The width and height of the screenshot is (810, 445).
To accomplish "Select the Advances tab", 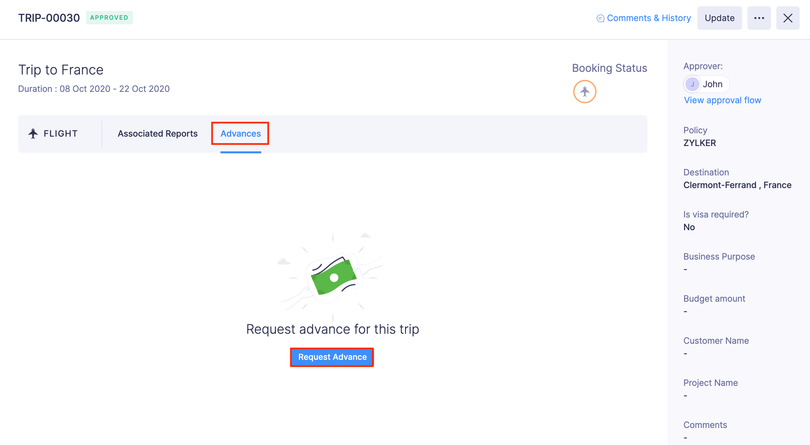I will pyautogui.click(x=240, y=134).
